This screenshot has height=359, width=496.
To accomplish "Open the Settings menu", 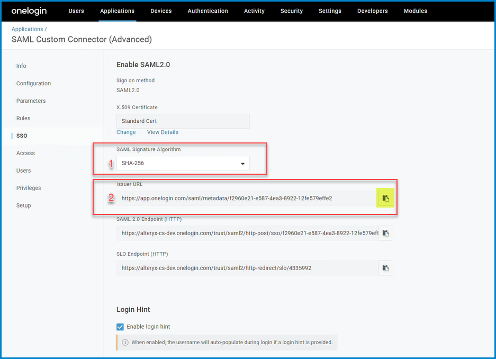I will (330, 11).
